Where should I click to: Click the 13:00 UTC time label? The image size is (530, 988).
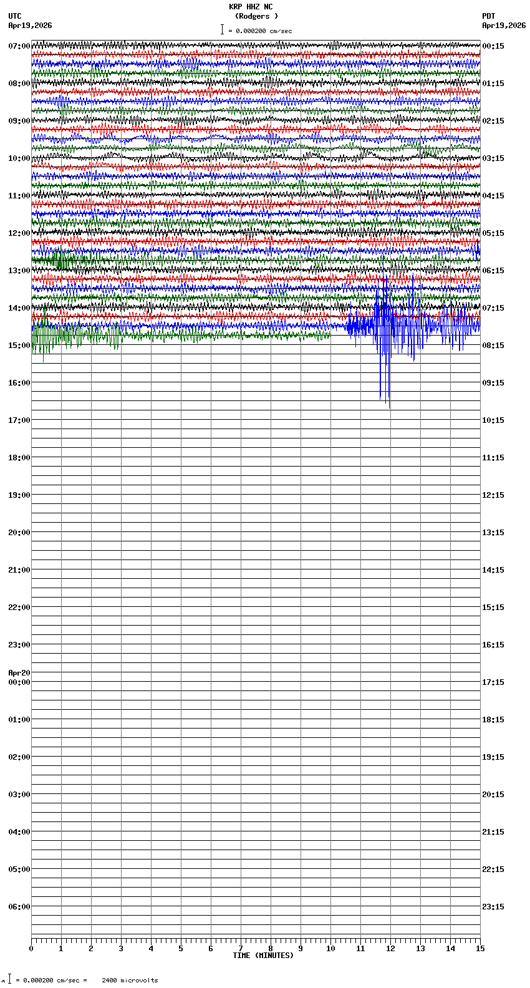(x=19, y=271)
